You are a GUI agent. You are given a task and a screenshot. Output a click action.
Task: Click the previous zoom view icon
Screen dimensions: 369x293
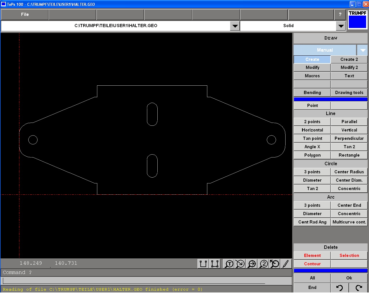coord(275,264)
